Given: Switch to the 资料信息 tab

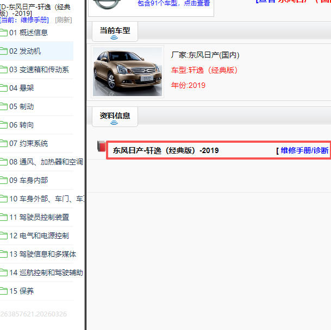Looking at the screenshot, I should point(115,117).
